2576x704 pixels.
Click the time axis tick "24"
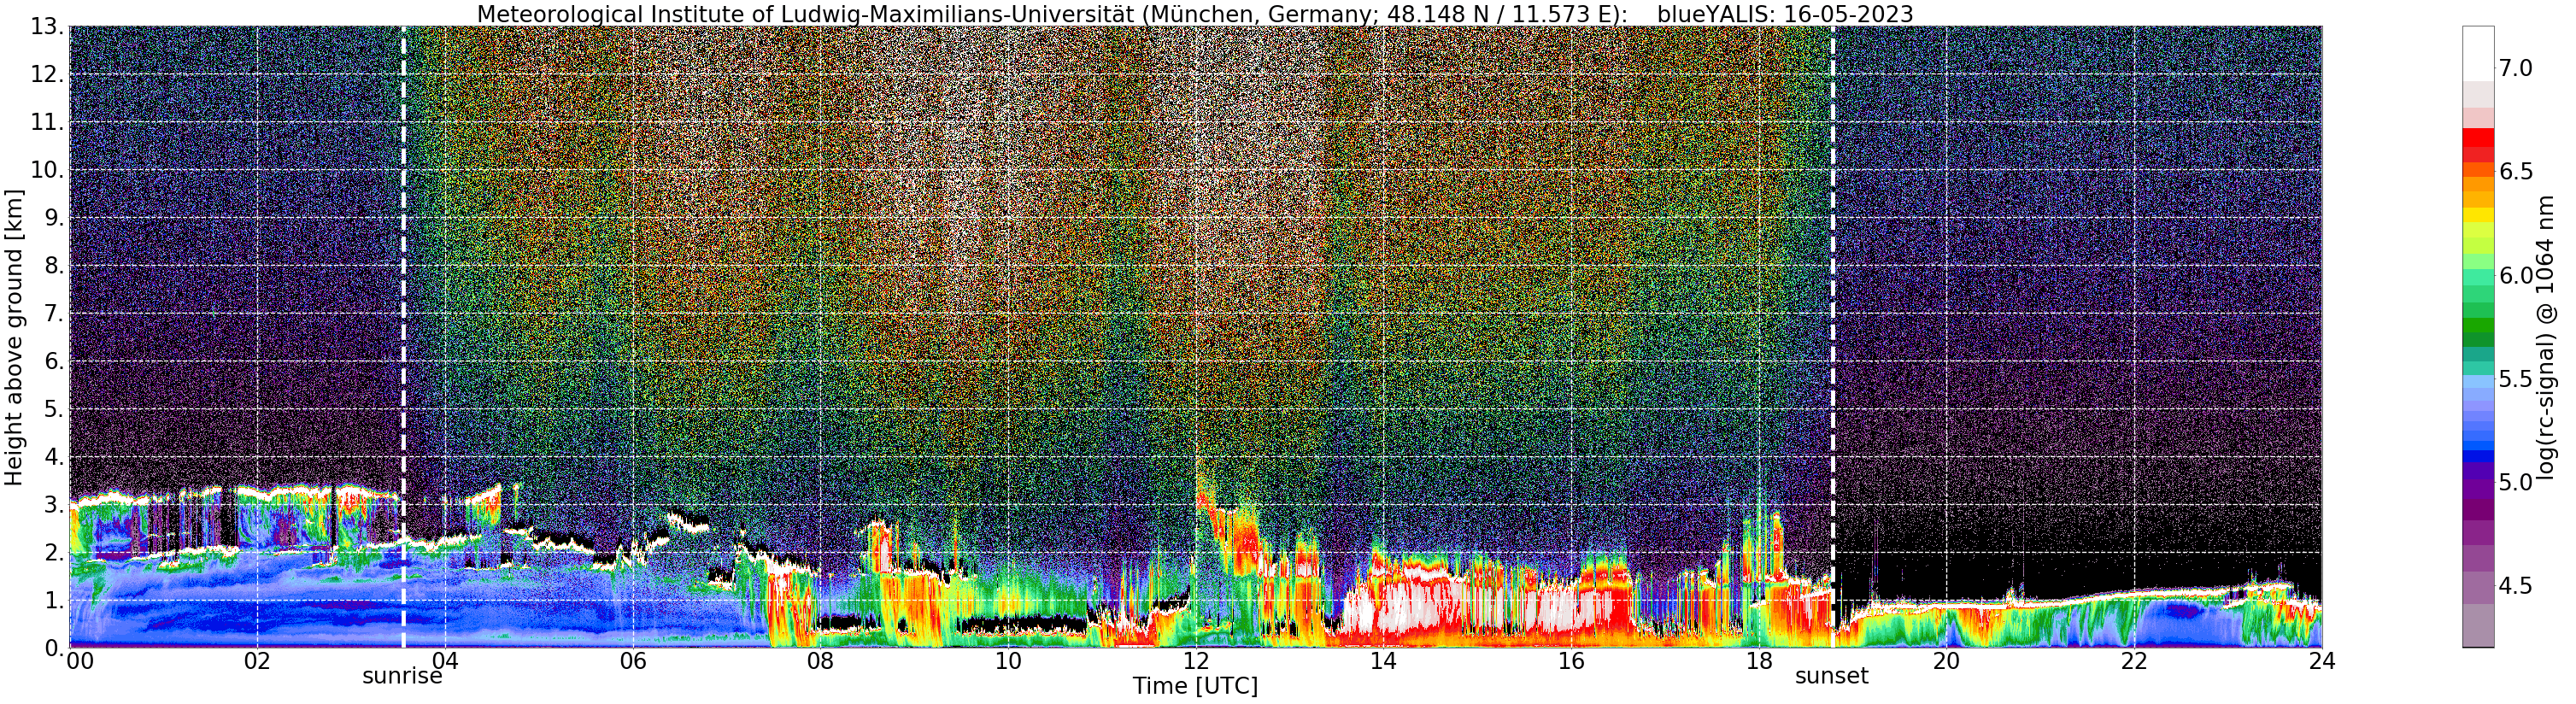click(2322, 661)
